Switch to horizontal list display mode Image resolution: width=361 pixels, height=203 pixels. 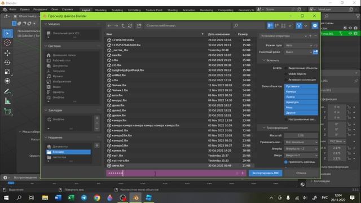(277, 26)
